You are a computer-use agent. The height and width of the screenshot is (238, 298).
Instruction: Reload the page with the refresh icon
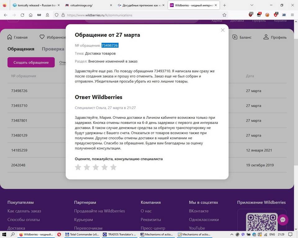point(22,15)
